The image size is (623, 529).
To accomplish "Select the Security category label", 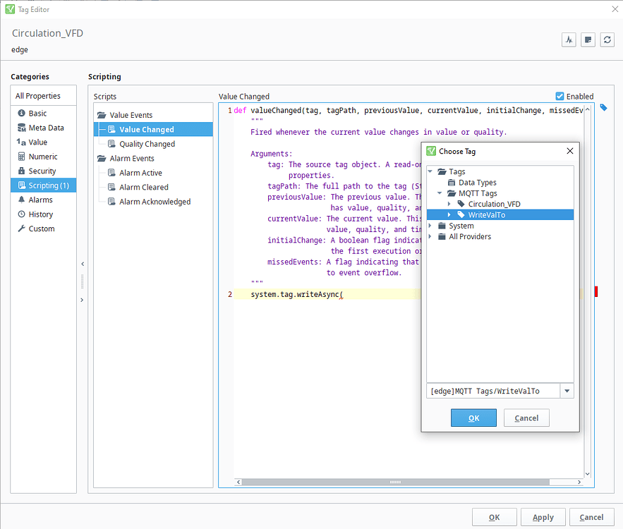I will [x=42, y=171].
